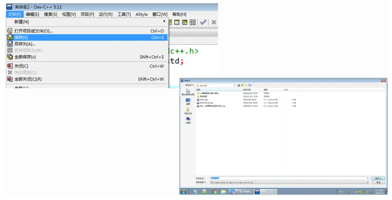This screenshot has height=200, width=392.
Task: Expand the 新建[N] submenu arrow
Action: coord(164,21)
